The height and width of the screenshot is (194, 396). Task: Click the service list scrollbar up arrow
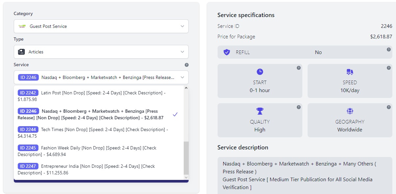186,88
